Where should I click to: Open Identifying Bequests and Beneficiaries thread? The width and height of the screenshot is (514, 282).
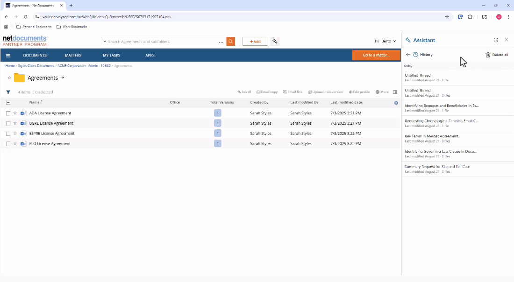457,108
